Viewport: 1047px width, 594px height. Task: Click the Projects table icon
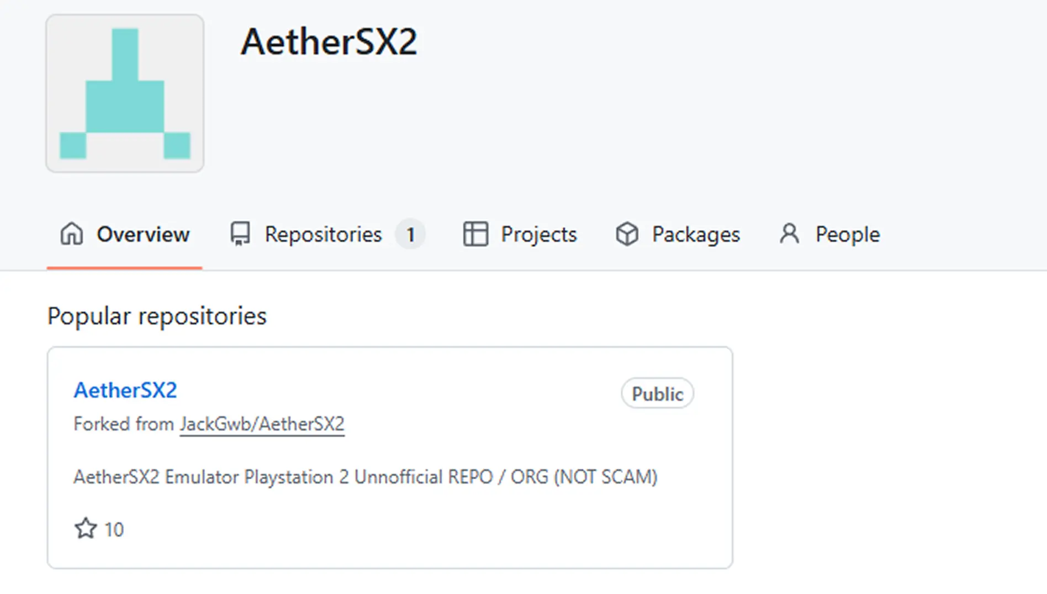[x=475, y=234]
